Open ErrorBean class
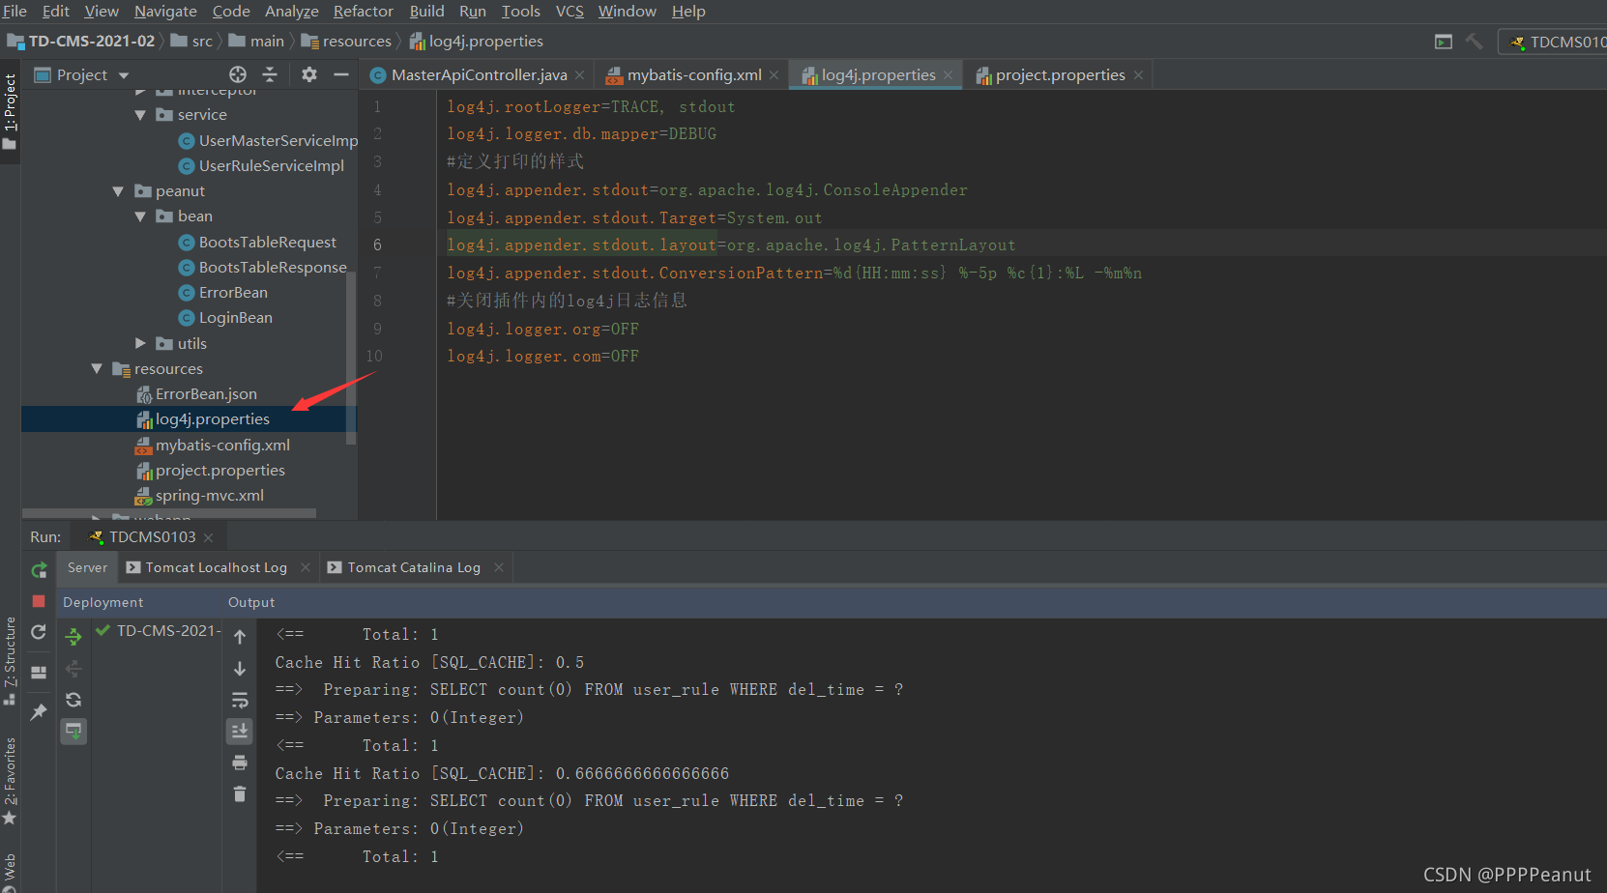This screenshot has width=1607, height=893. click(223, 292)
